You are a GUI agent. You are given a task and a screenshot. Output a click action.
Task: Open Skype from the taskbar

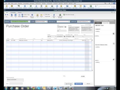39,88
